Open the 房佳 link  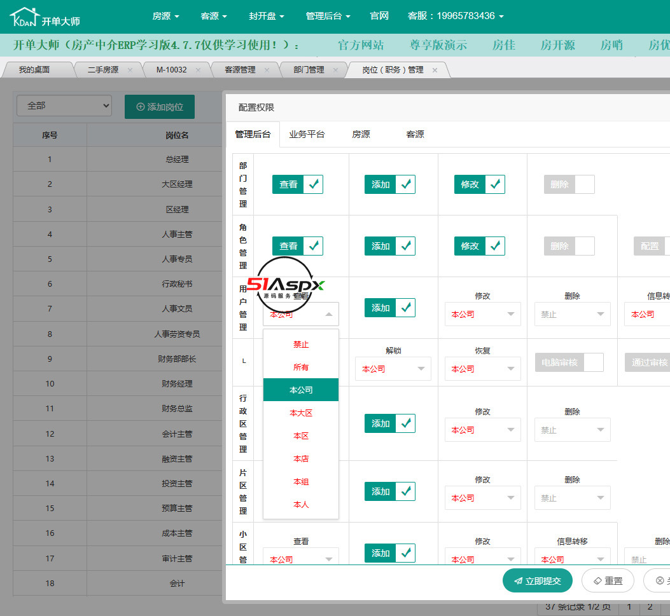pos(504,45)
